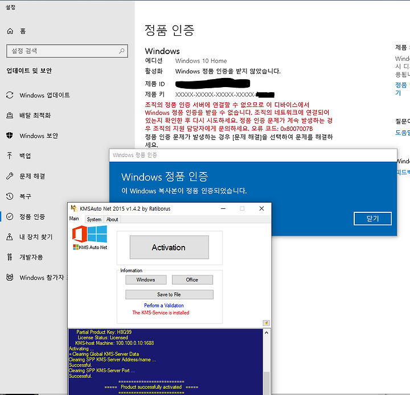The width and height of the screenshot is (410, 395).
Task: Select the 배달 최적화 icon
Action: pyautogui.click(x=10, y=116)
